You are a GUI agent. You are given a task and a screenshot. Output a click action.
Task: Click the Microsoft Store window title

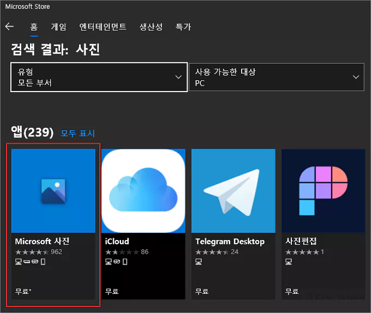27,7
